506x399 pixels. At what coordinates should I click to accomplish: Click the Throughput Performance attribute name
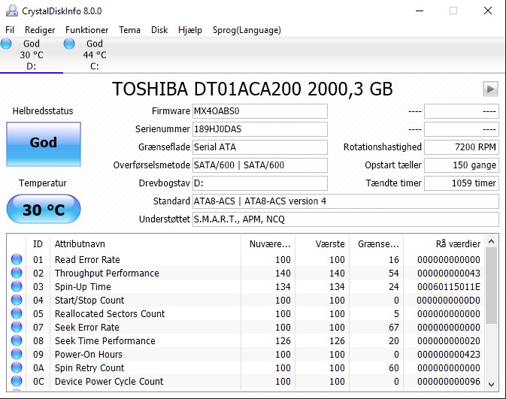pyautogui.click(x=107, y=274)
